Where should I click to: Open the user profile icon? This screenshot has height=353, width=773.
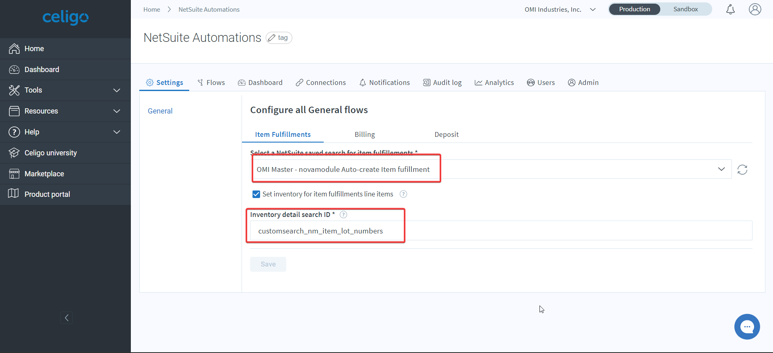755,9
